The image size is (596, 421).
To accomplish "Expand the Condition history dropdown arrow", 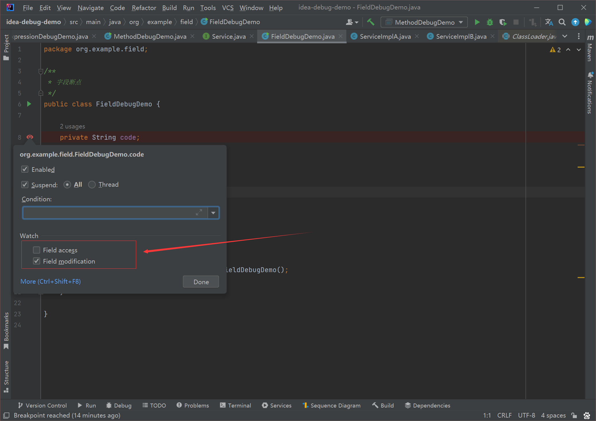I will coord(213,213).
